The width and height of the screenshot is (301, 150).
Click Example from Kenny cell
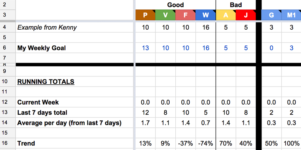tap(74, 27)
